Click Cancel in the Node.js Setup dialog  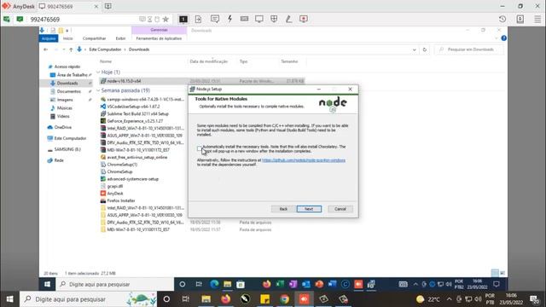pos(340,209)
